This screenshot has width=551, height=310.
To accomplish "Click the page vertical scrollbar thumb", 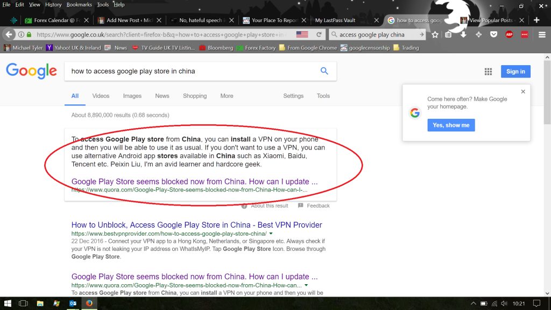I will pos(547,92).
